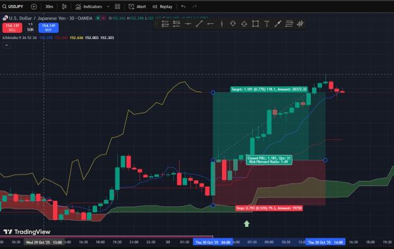Expand the favorite indicators dropdown arrow
Screen dimensions: 394x249
[108, 7]
